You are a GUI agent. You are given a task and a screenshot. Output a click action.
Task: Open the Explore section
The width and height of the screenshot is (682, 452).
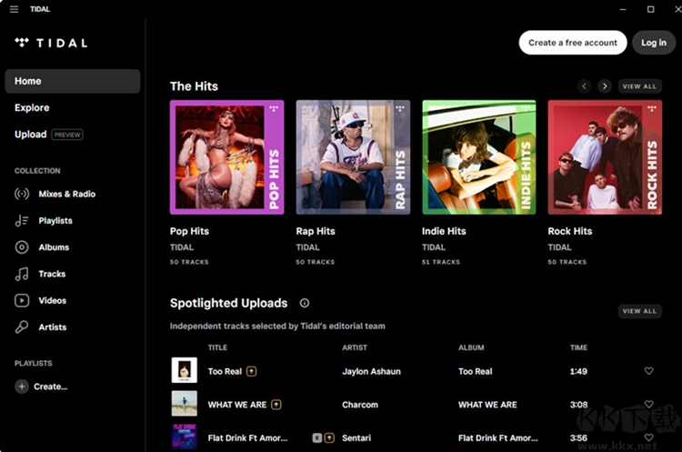pyautogui.click(x=32, y=108)
